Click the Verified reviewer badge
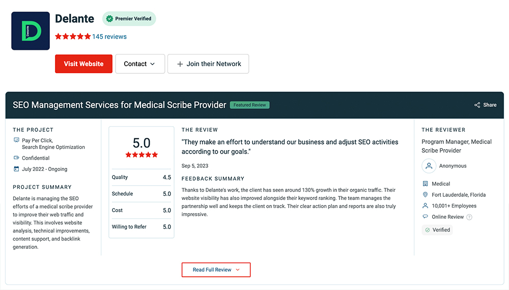This screenshot has width=509, height=290. pos(437,230)
